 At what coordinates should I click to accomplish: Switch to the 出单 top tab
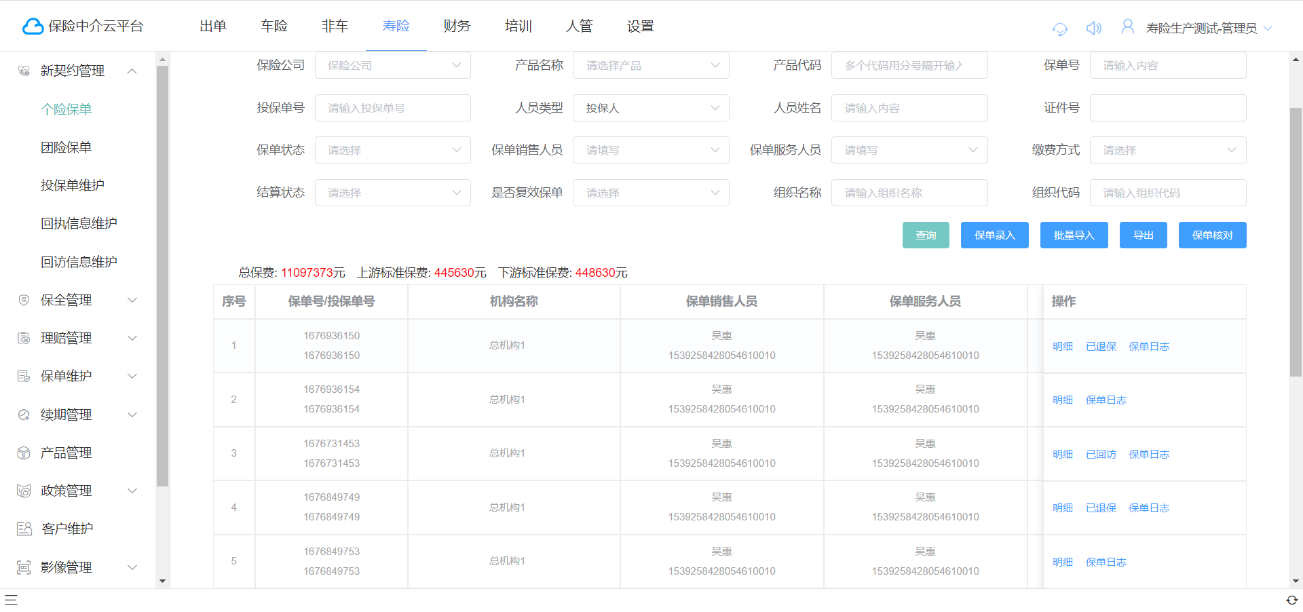click(213, 26)
